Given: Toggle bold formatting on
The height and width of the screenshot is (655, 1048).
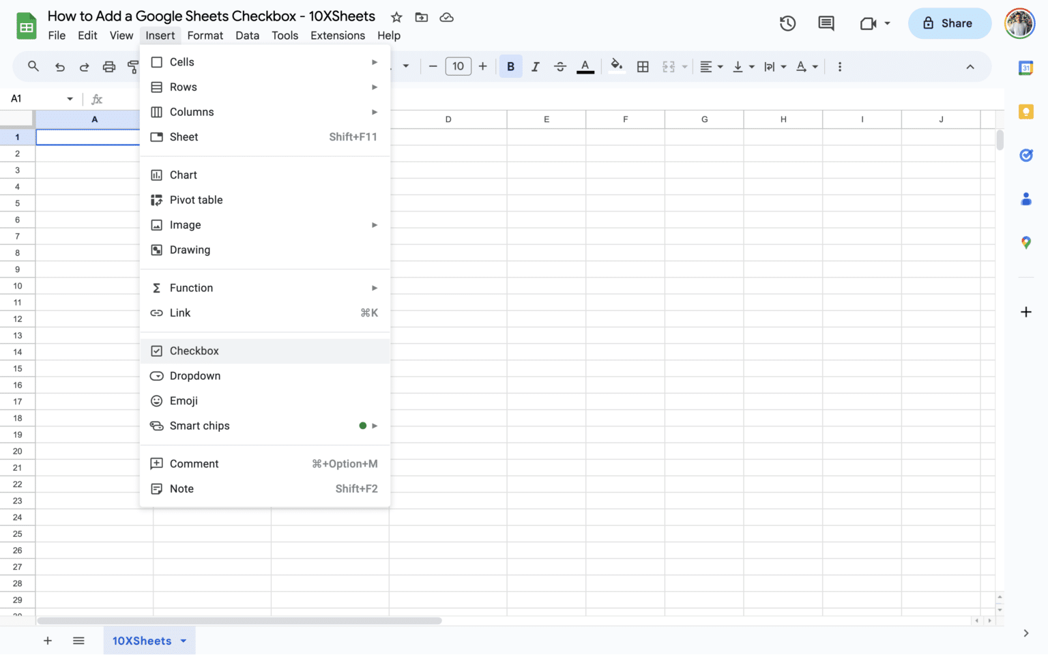Looking at the screenshot, I should click(x=510, y=66).
